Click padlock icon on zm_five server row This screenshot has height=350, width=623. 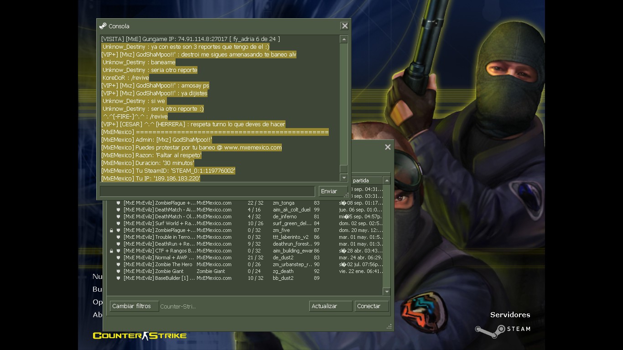(x=111, y=231)
